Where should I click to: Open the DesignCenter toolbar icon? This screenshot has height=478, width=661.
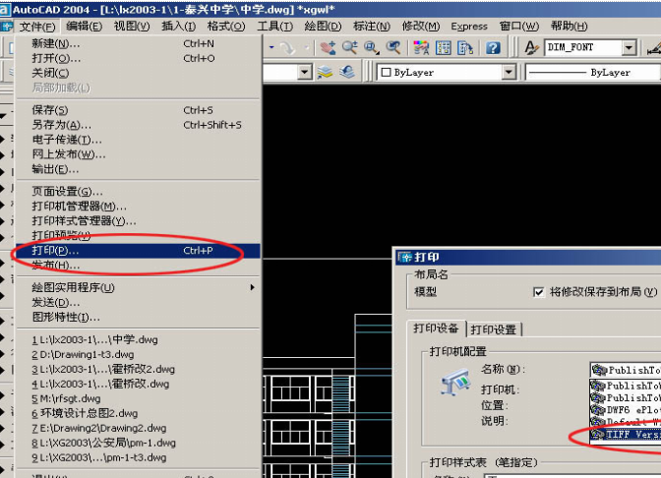pyautogui.click(x=443, y=47)
